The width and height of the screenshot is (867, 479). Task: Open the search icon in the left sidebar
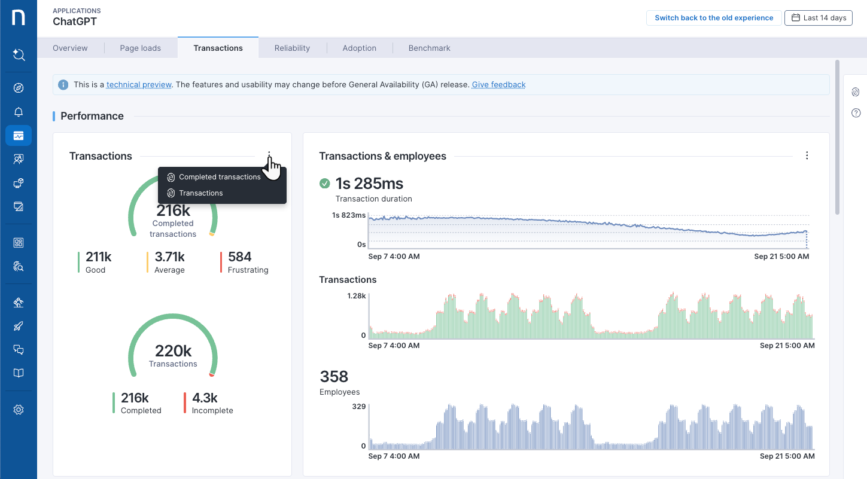point(19,55)
